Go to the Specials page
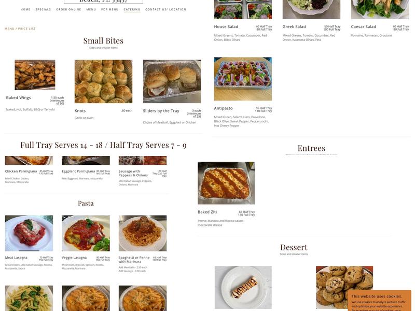 coord(43,9)
